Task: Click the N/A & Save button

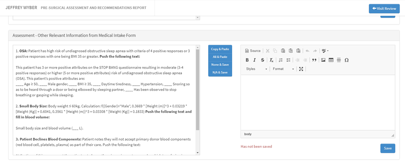Action: pos(220,73)
